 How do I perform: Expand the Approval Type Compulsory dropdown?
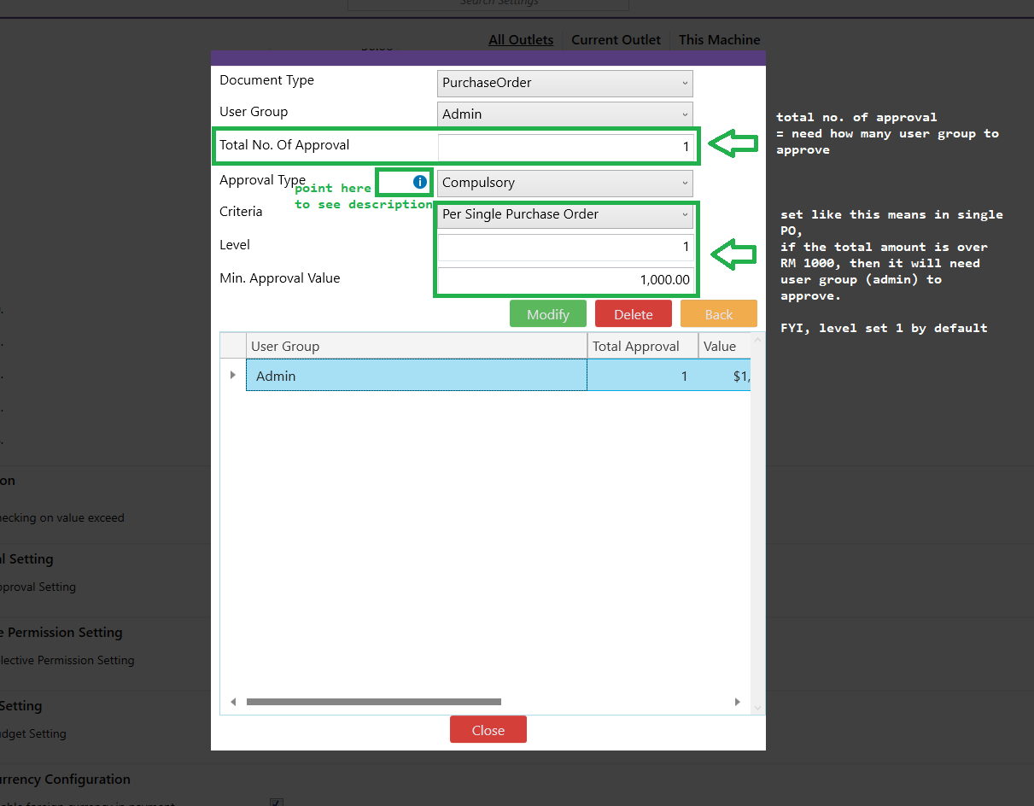point(564,183)
